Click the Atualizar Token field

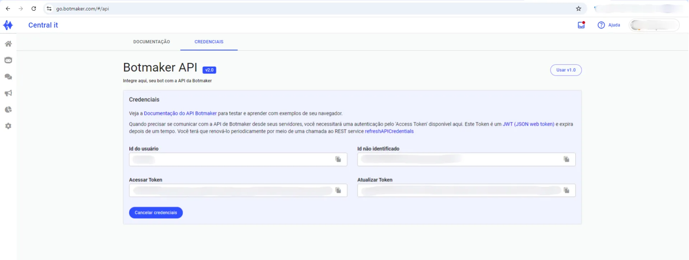click(467, 191)
